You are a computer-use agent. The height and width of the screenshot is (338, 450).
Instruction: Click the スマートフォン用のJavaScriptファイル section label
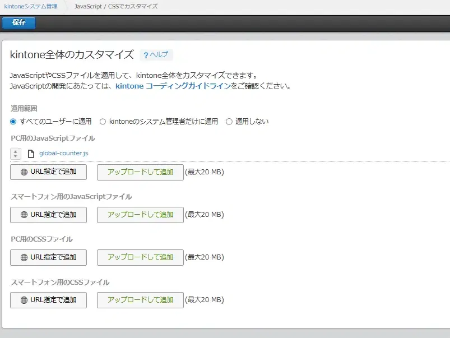pos(71,197)
